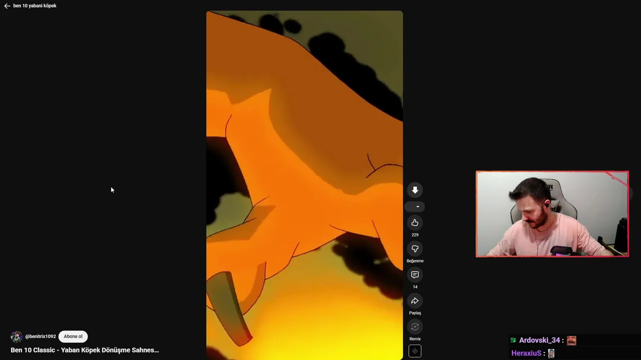Click the Paylaş label text
This screenshot has height=360, width=641.
[415, 313]
